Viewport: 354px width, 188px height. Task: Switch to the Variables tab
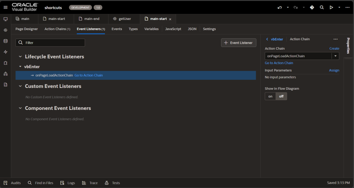[x=151, y=29]
